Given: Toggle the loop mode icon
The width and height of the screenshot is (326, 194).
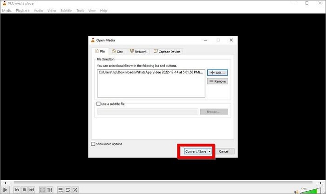Looking at the screenshot, I should click(68, 190).
